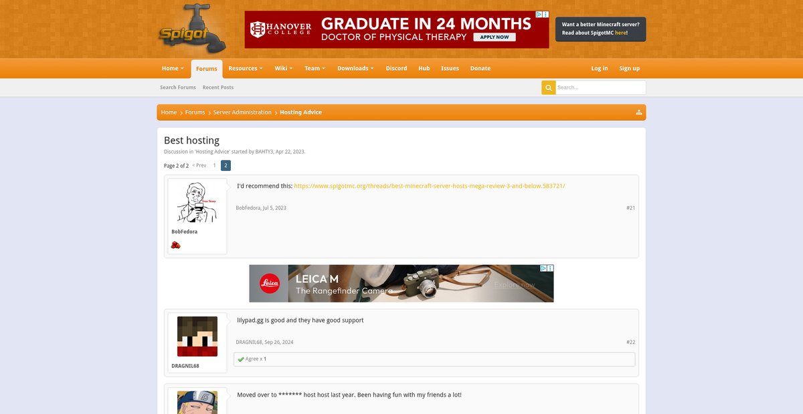Open the Discord nav item
This screenshot has width=803, height=414.
(396, 68)
